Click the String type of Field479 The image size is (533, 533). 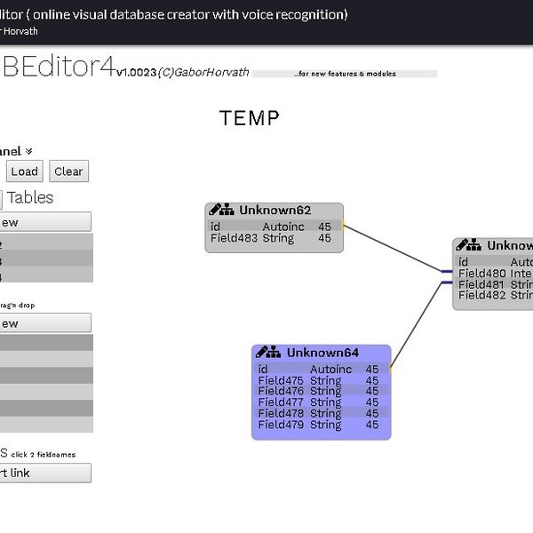tap(326, 425)
